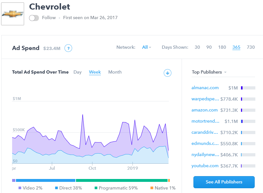Select the 730 days range

click(x=251, y=47)
